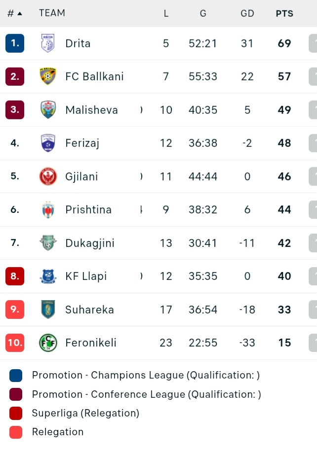
Task: Click the blue Champions League legend swatch
Action: click(16, 375)
